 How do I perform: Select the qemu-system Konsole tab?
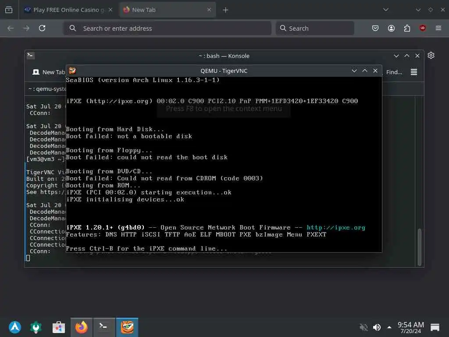[x=47, y=89]
